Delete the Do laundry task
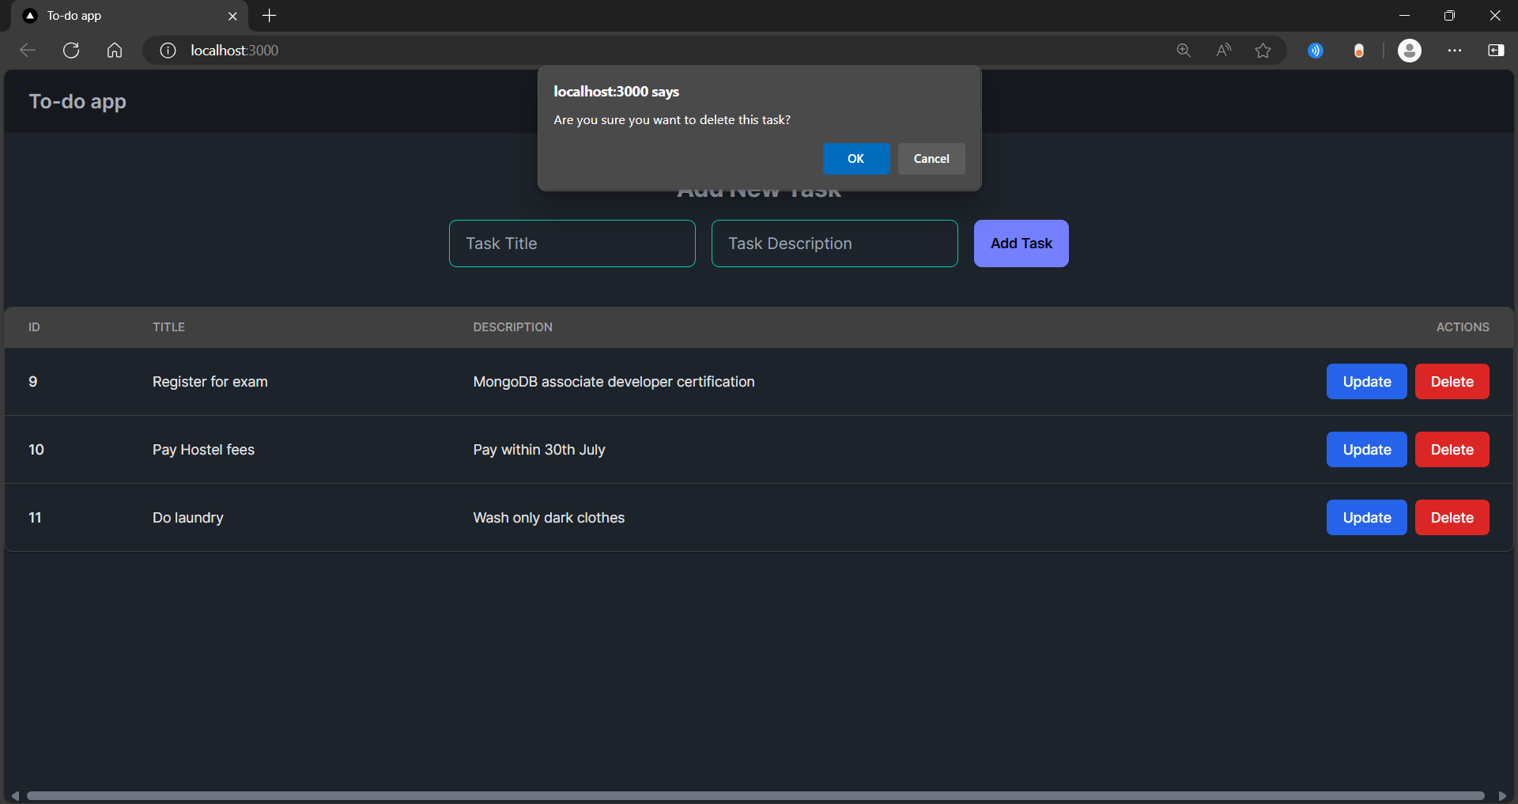 pos(1452,518)
